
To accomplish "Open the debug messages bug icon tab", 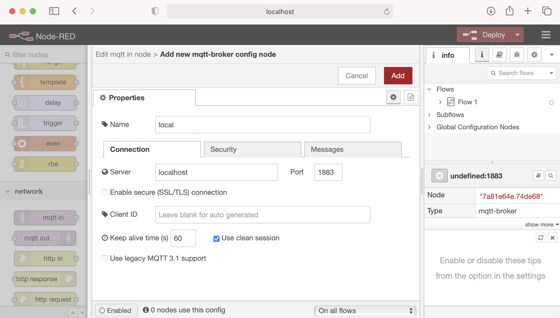I will 517,55.
